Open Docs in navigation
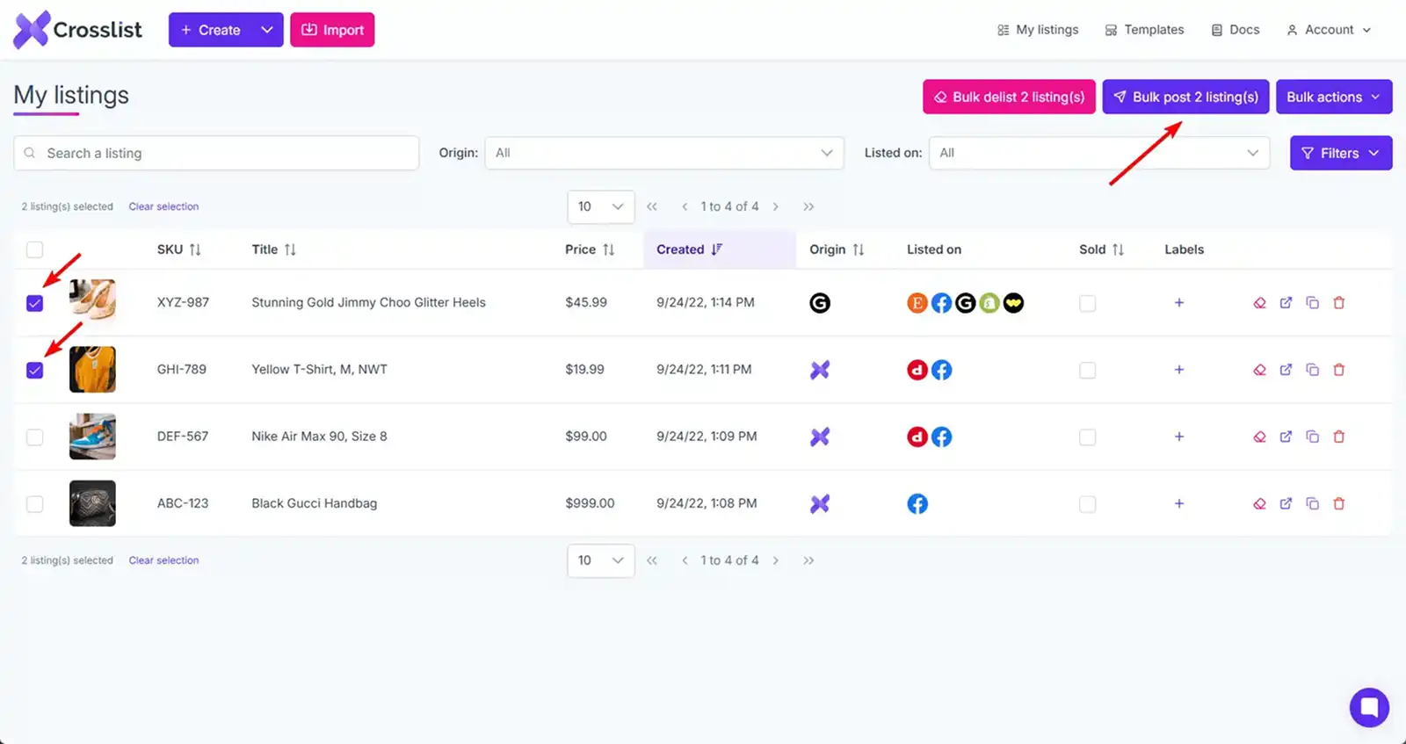1406x744 pixels. click(x=1236, y=30)
